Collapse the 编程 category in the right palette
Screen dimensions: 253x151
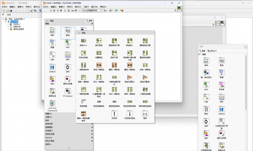[x=200, y=54]
